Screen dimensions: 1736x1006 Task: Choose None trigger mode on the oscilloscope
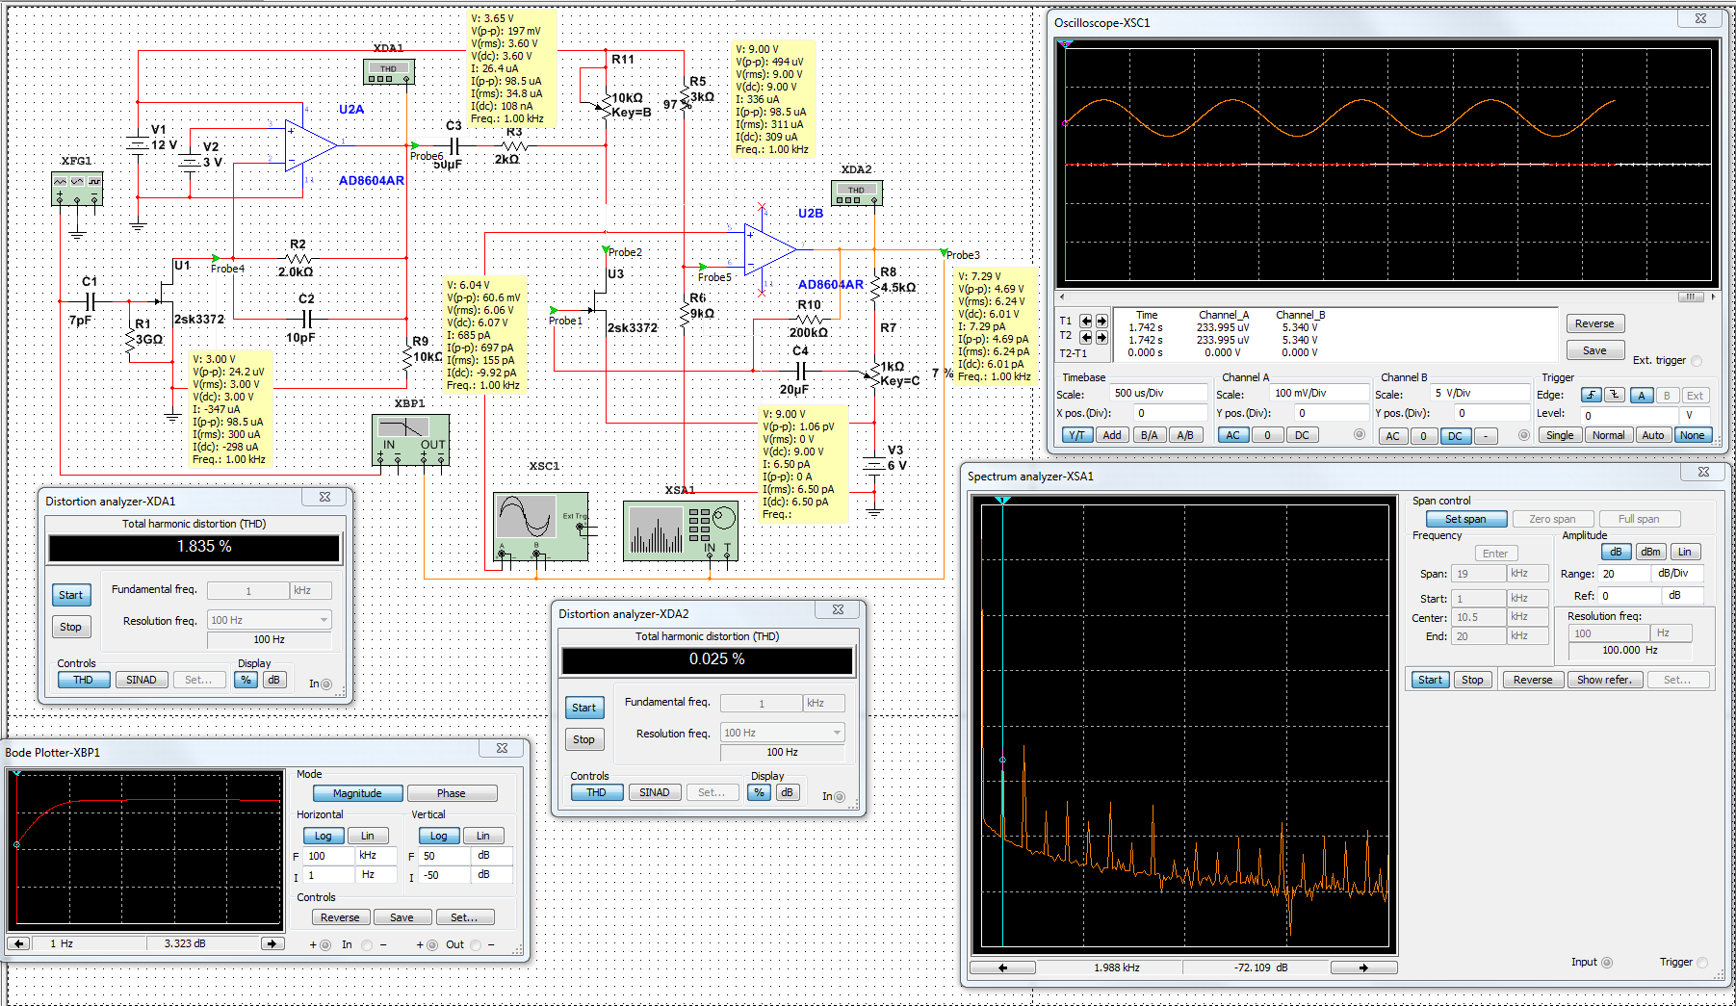click(x=1692, y=435)
